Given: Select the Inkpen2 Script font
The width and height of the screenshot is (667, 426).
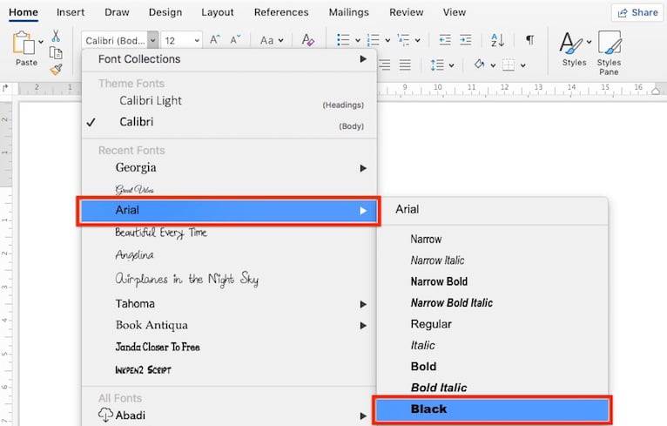Looking at the screenshot, I should 229,369.
